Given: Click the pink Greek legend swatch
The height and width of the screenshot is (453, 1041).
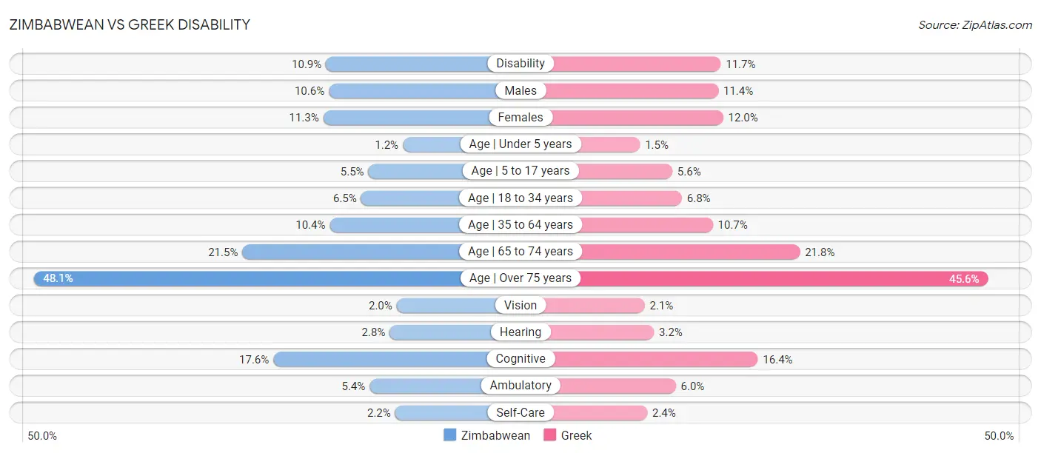Looking at the screenshot, I should 549,435.
